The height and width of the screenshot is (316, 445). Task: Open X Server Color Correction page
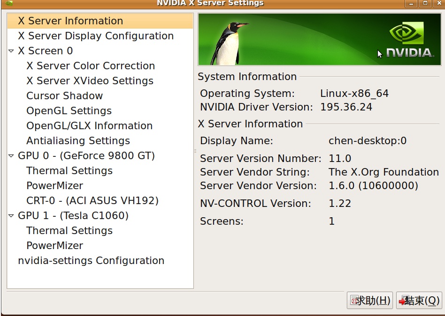pos(91,66)
